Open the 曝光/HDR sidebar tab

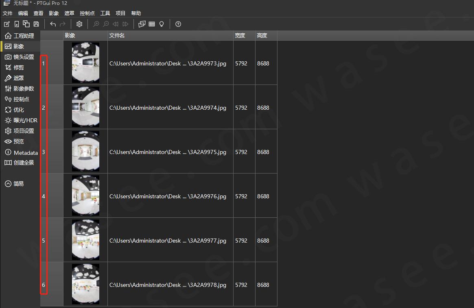pos(21,120)
